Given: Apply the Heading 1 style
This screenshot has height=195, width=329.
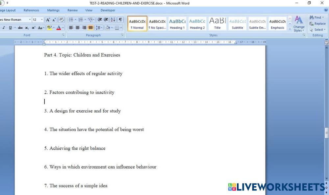Looking at the screenshot, I should pyautogui.click(x=177, y=24).
